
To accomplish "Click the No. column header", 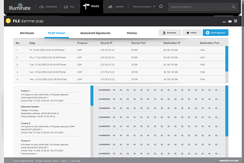I will pyautogui.click(x=18, y=43).
